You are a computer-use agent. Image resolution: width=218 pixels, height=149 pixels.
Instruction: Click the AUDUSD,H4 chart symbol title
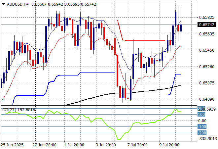click(17, 3)
